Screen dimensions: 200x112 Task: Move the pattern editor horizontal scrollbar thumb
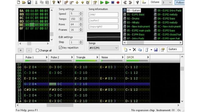60,105
